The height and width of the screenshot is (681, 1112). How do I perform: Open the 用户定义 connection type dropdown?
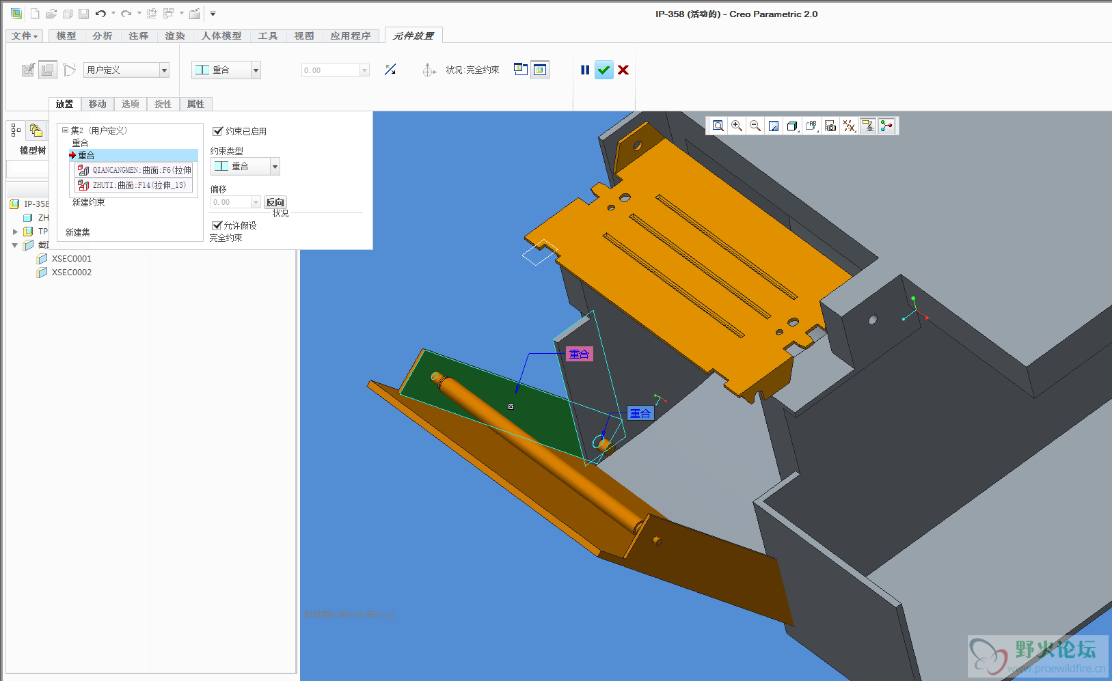(164, 70)
